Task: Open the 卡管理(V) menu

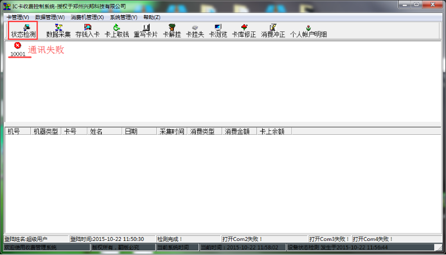Action: (x=17, y=17)
